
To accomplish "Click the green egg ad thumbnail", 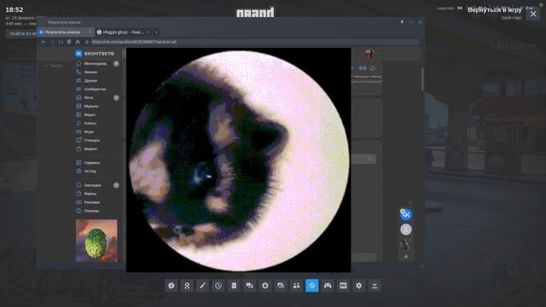I will [96, 240].
